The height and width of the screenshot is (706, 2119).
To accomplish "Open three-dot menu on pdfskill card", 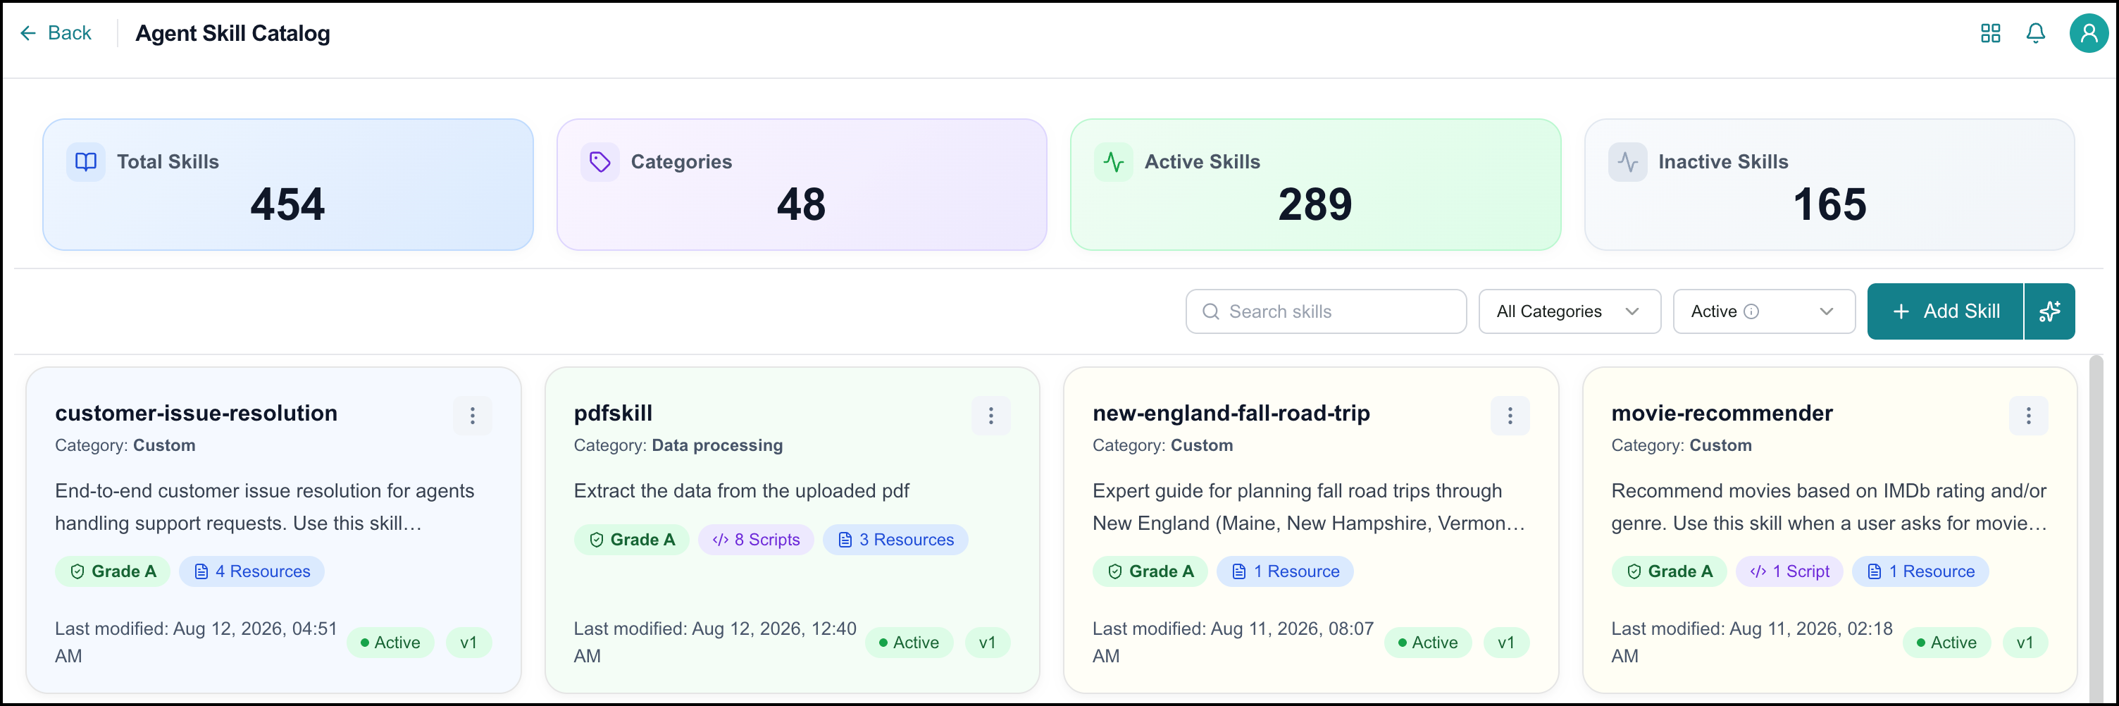I will click(x=990, y=416).
